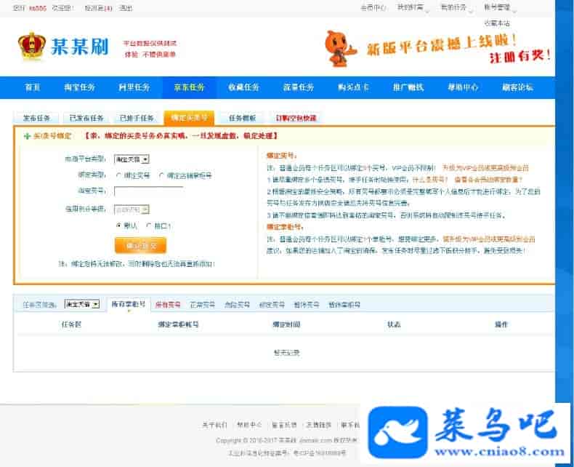Expand the 我的任务 top menu
The image size is (574, 467).
point(456,8)
